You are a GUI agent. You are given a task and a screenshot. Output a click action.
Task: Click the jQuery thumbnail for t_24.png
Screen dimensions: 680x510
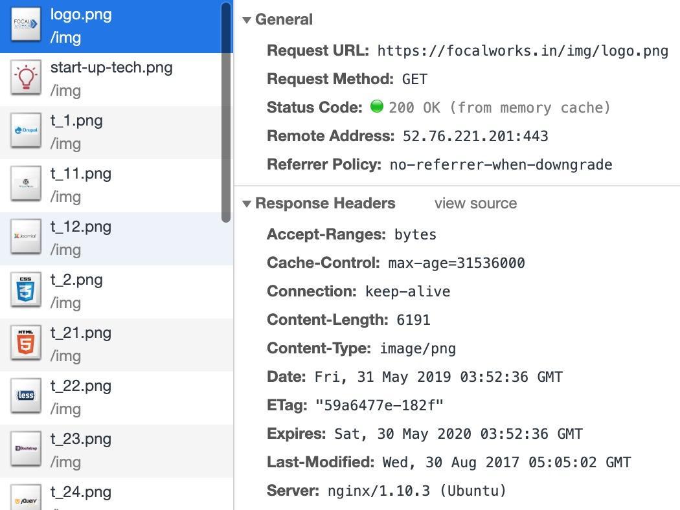click(x=26, y=500)
